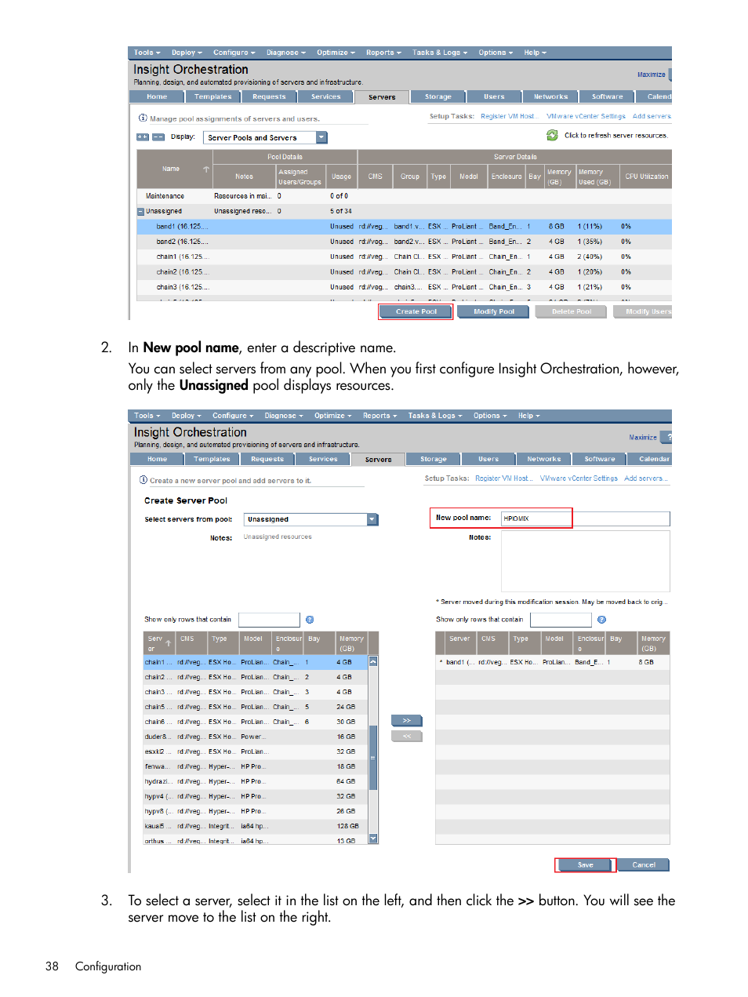Click the Notes text area under New pool name
The image size is (748, 997).
pos(585,560)
